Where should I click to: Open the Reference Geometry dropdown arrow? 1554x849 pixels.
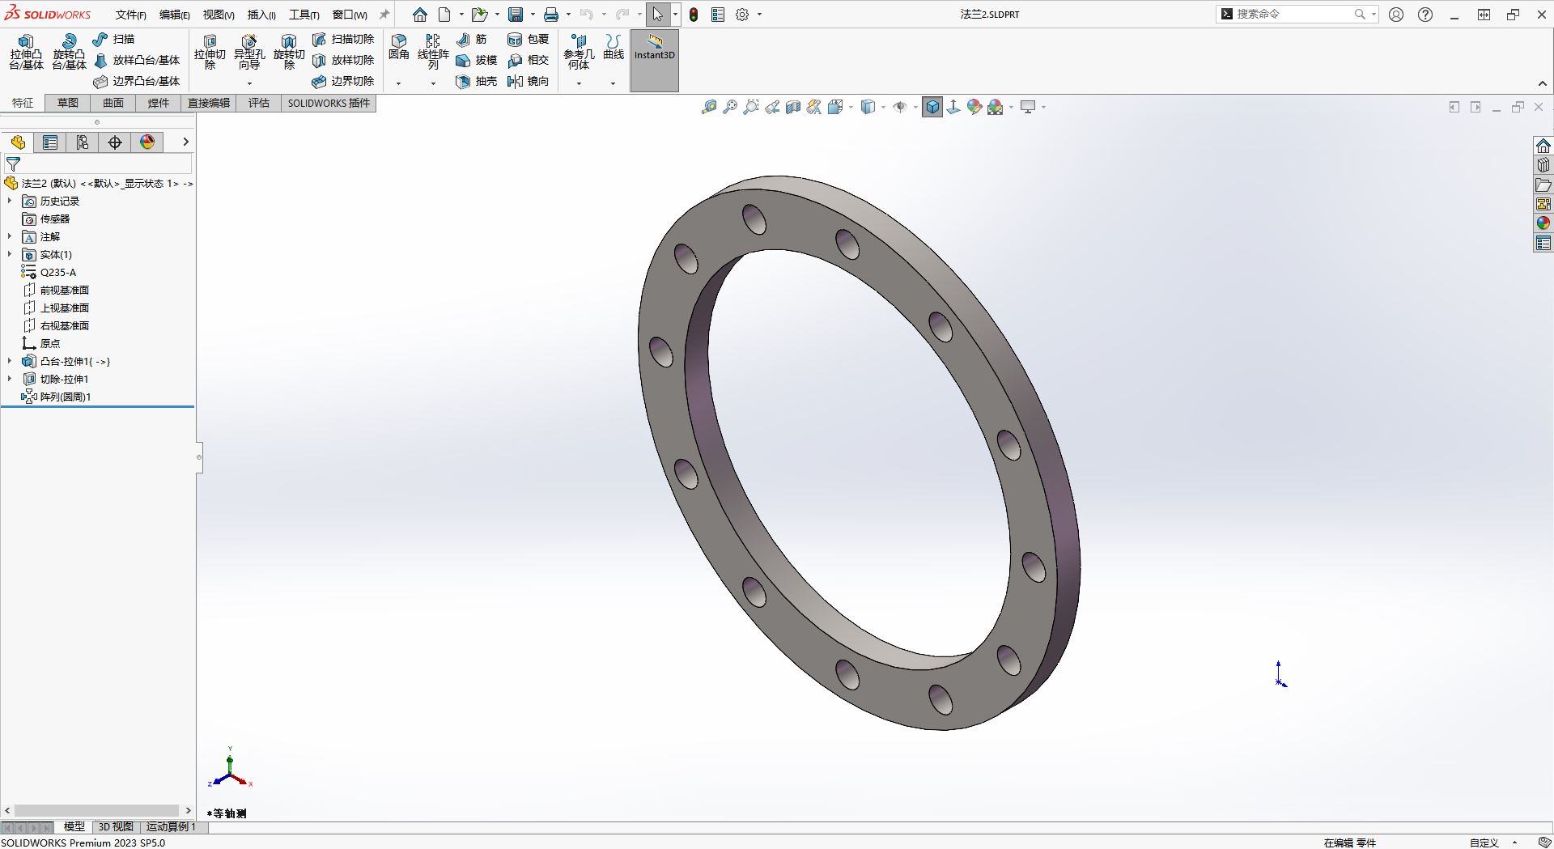click(x=579, y=83)
